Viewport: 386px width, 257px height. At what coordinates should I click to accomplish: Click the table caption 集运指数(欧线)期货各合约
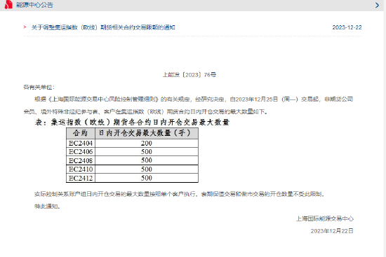pyautogui.click(x=133, y=122)
